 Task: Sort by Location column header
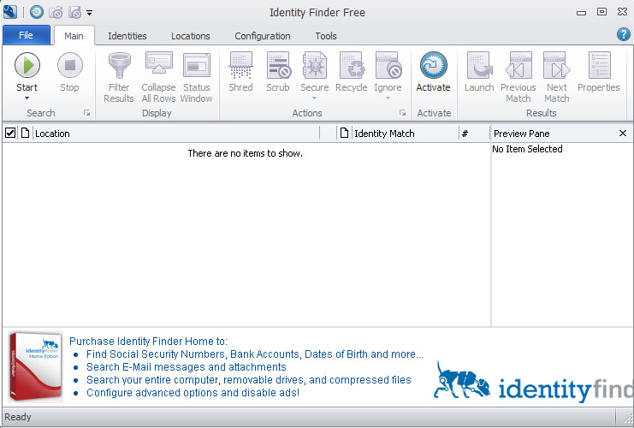tap(175, 133)
